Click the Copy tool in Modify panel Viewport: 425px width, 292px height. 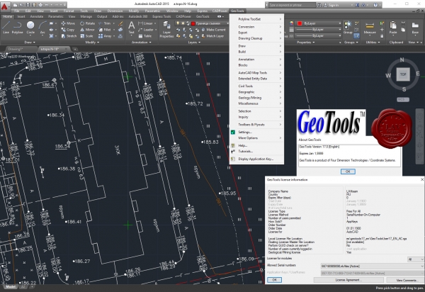(x=68, y=30)
